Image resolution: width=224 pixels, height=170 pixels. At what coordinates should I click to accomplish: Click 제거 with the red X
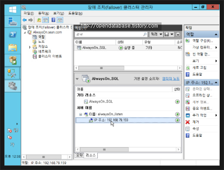(x=196, y=122)
